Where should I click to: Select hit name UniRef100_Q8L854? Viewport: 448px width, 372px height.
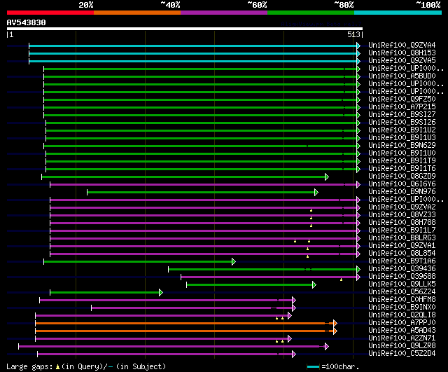(402, 254)
